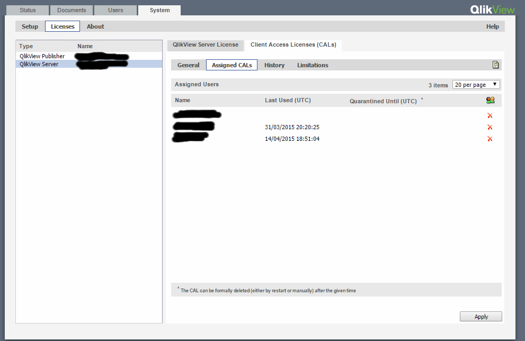Switch to the Documents tab
Image resolution: width=525 pixels, height=341 pixels.
tap(72, 11)
